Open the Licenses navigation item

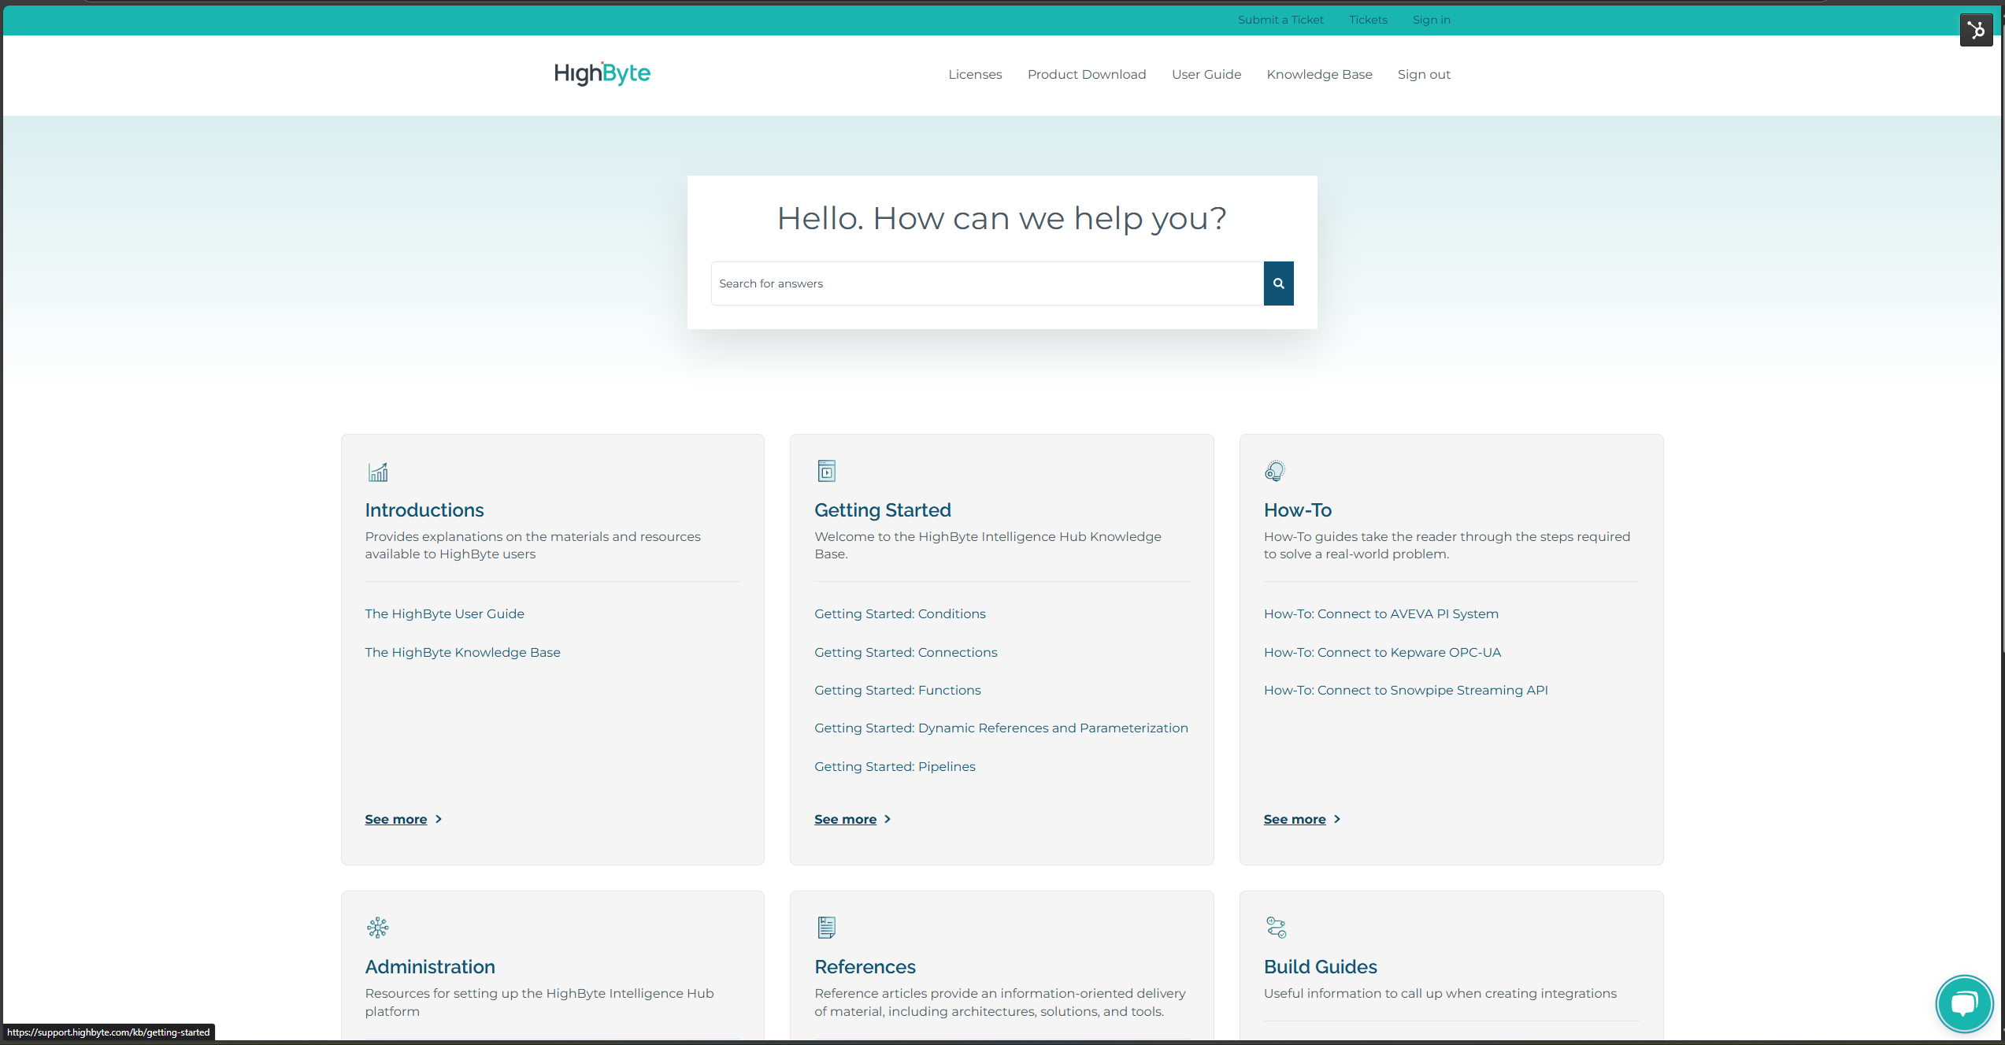[x=975, y=74]
